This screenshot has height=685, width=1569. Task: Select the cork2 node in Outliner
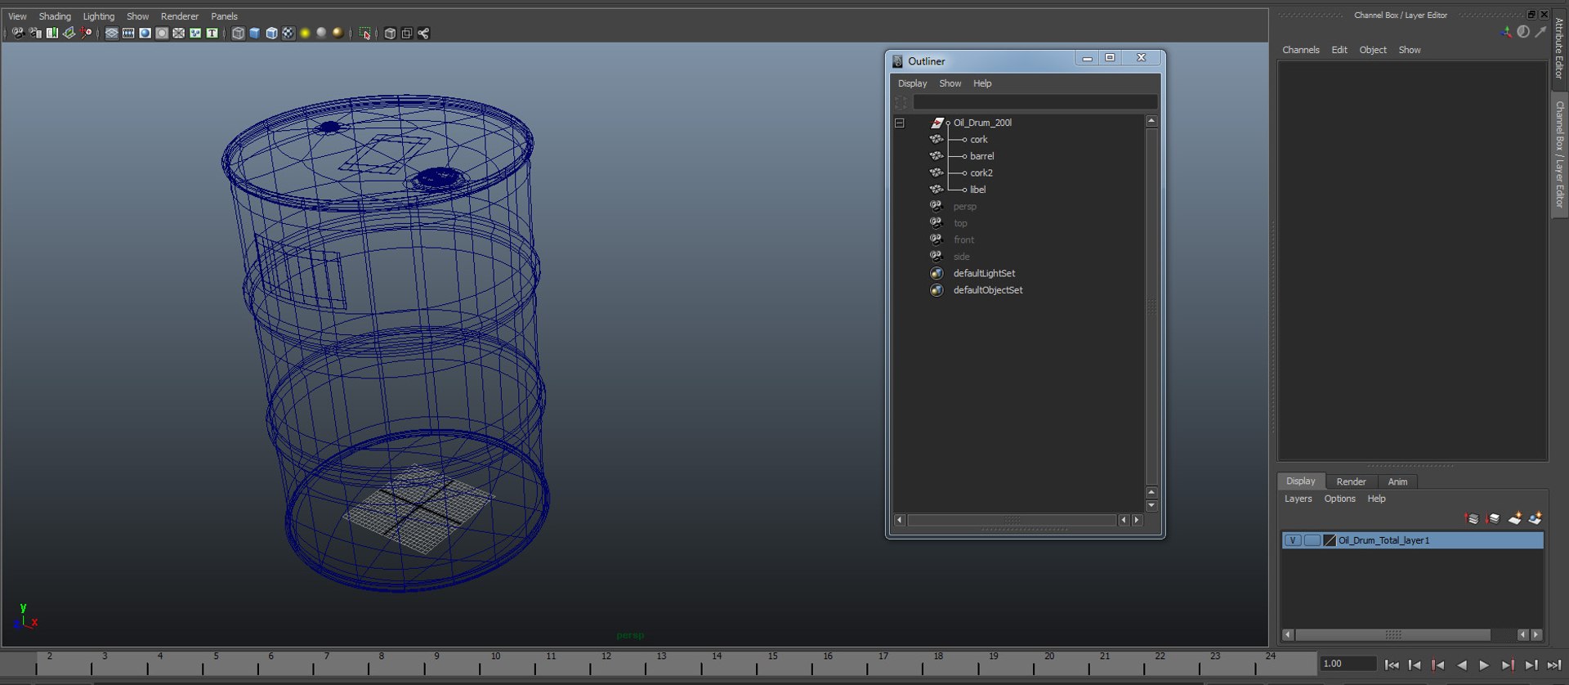(981, 173)
